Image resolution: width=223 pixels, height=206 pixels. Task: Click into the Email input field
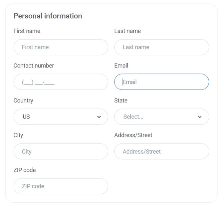click(x=161, y=82)
